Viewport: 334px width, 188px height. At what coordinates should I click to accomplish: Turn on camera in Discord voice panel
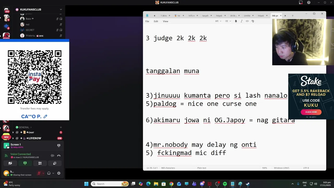[x=10, y=163]
